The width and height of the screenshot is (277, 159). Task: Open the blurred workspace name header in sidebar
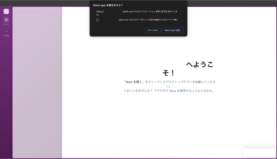[x=28, y=11]
